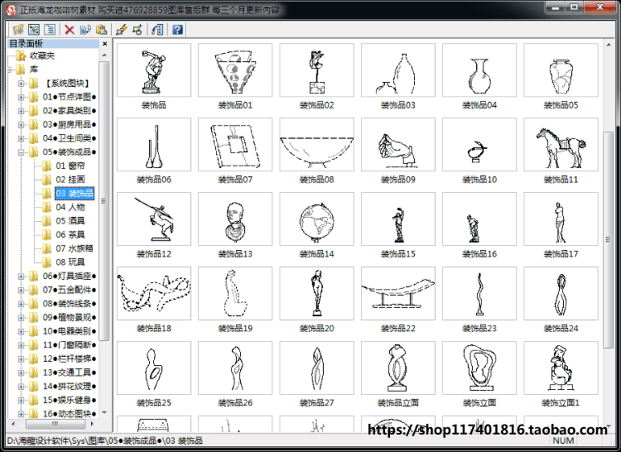This screenshot has height=452, width=621.
Task: Close the 目录面板 panel with its X
Action: (104, 44)
